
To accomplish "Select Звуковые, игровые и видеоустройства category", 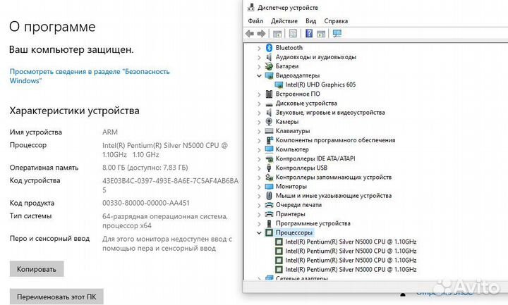I will pos(330,113).
